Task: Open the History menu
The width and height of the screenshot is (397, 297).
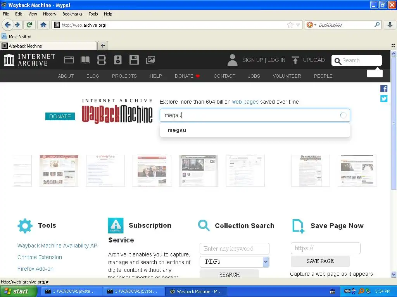Action: click(x=50, y=14)
